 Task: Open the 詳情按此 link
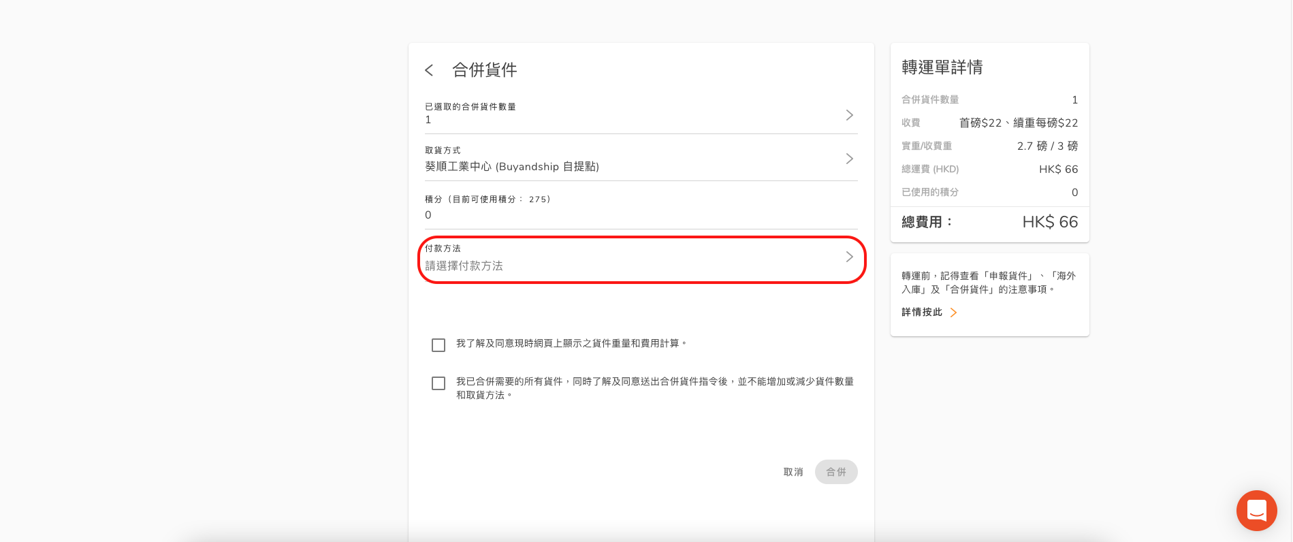coord(922,313)
